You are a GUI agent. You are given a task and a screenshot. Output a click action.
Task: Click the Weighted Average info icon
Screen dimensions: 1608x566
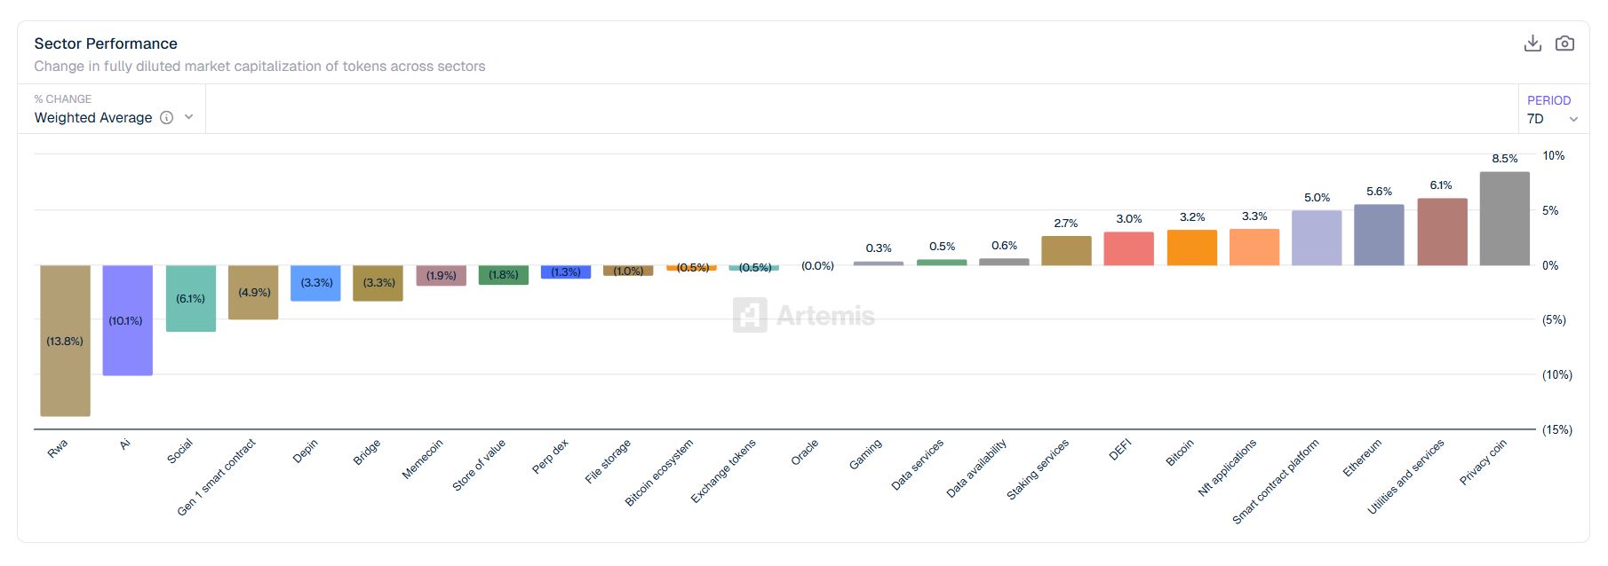pos(166,118)
